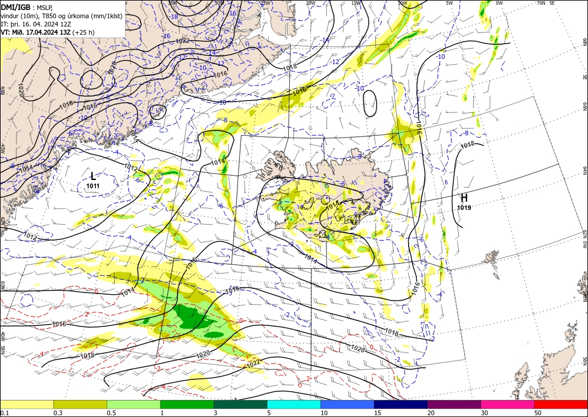Image resolution: width=588 pixels, height=417 pixels.
Task: Click the 'IT: þri. 16. 04. 2024 12Z' line
Action: (x=36, y=24)
